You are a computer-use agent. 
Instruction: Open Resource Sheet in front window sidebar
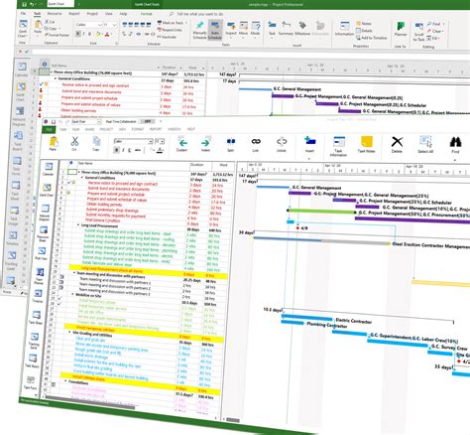click(44, 233)
